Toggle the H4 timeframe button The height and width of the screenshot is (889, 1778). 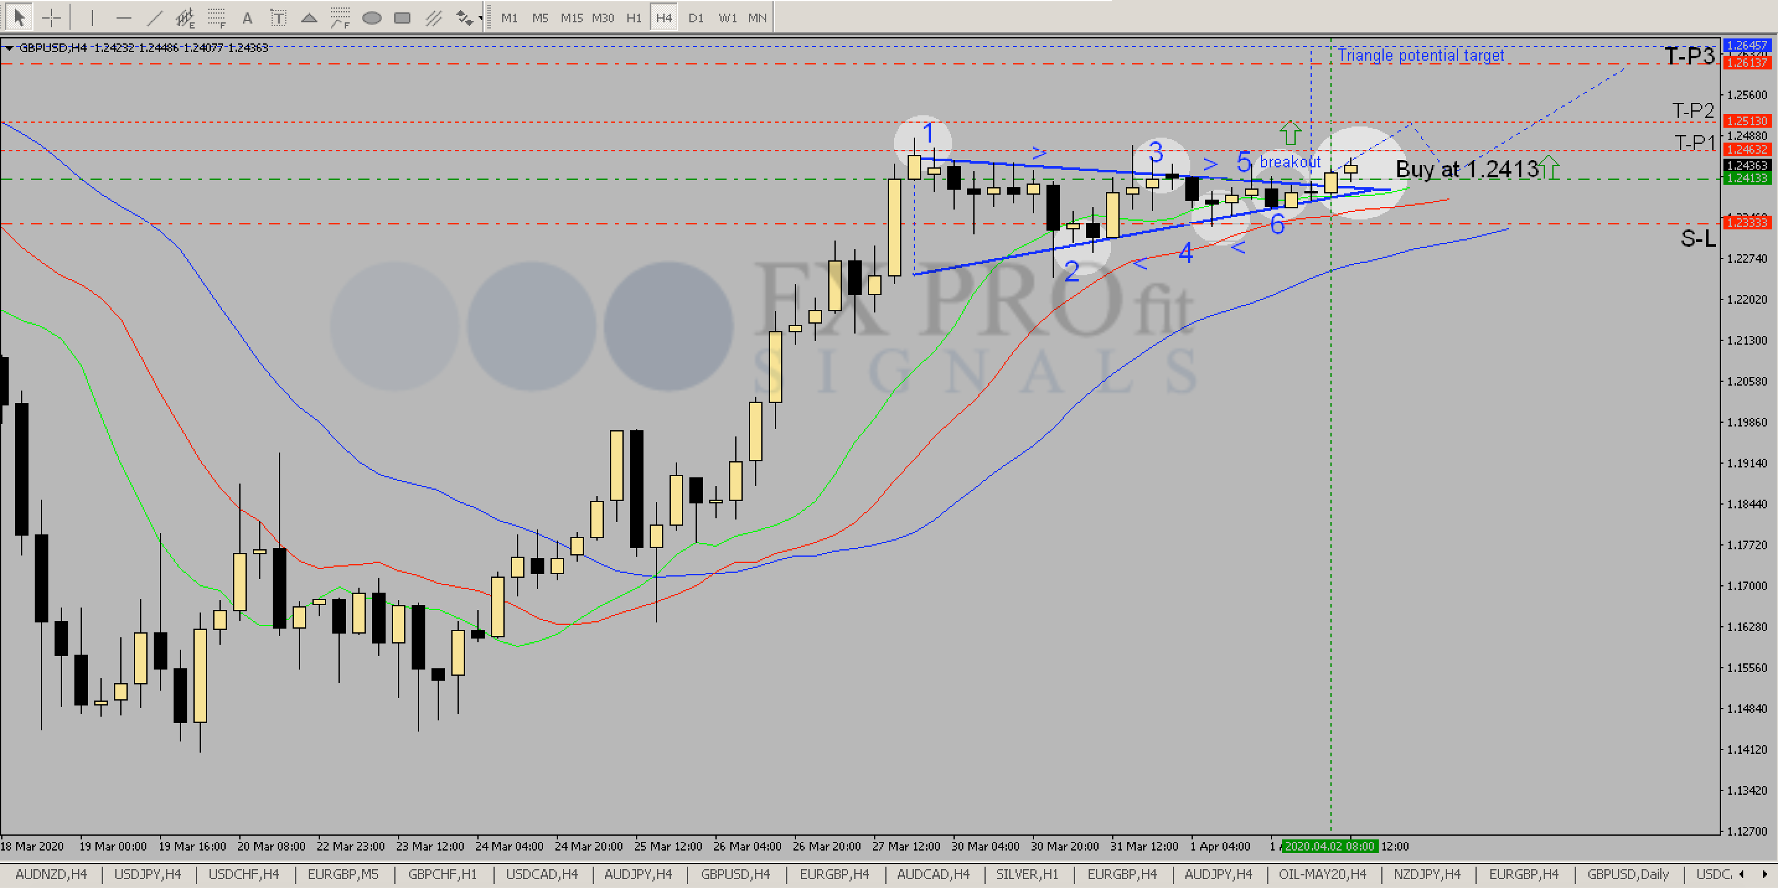pos(663,18)
